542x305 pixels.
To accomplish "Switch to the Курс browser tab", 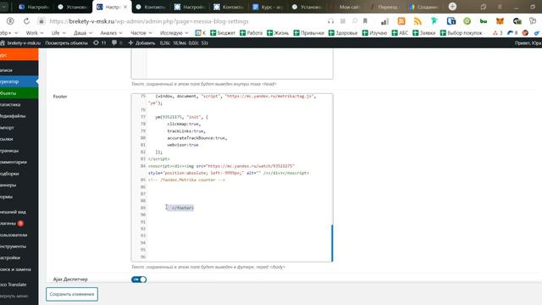I will (x=268, y=7).
